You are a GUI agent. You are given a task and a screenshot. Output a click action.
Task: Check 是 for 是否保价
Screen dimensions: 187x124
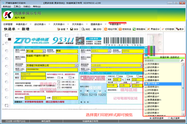(x=59, y=77)
